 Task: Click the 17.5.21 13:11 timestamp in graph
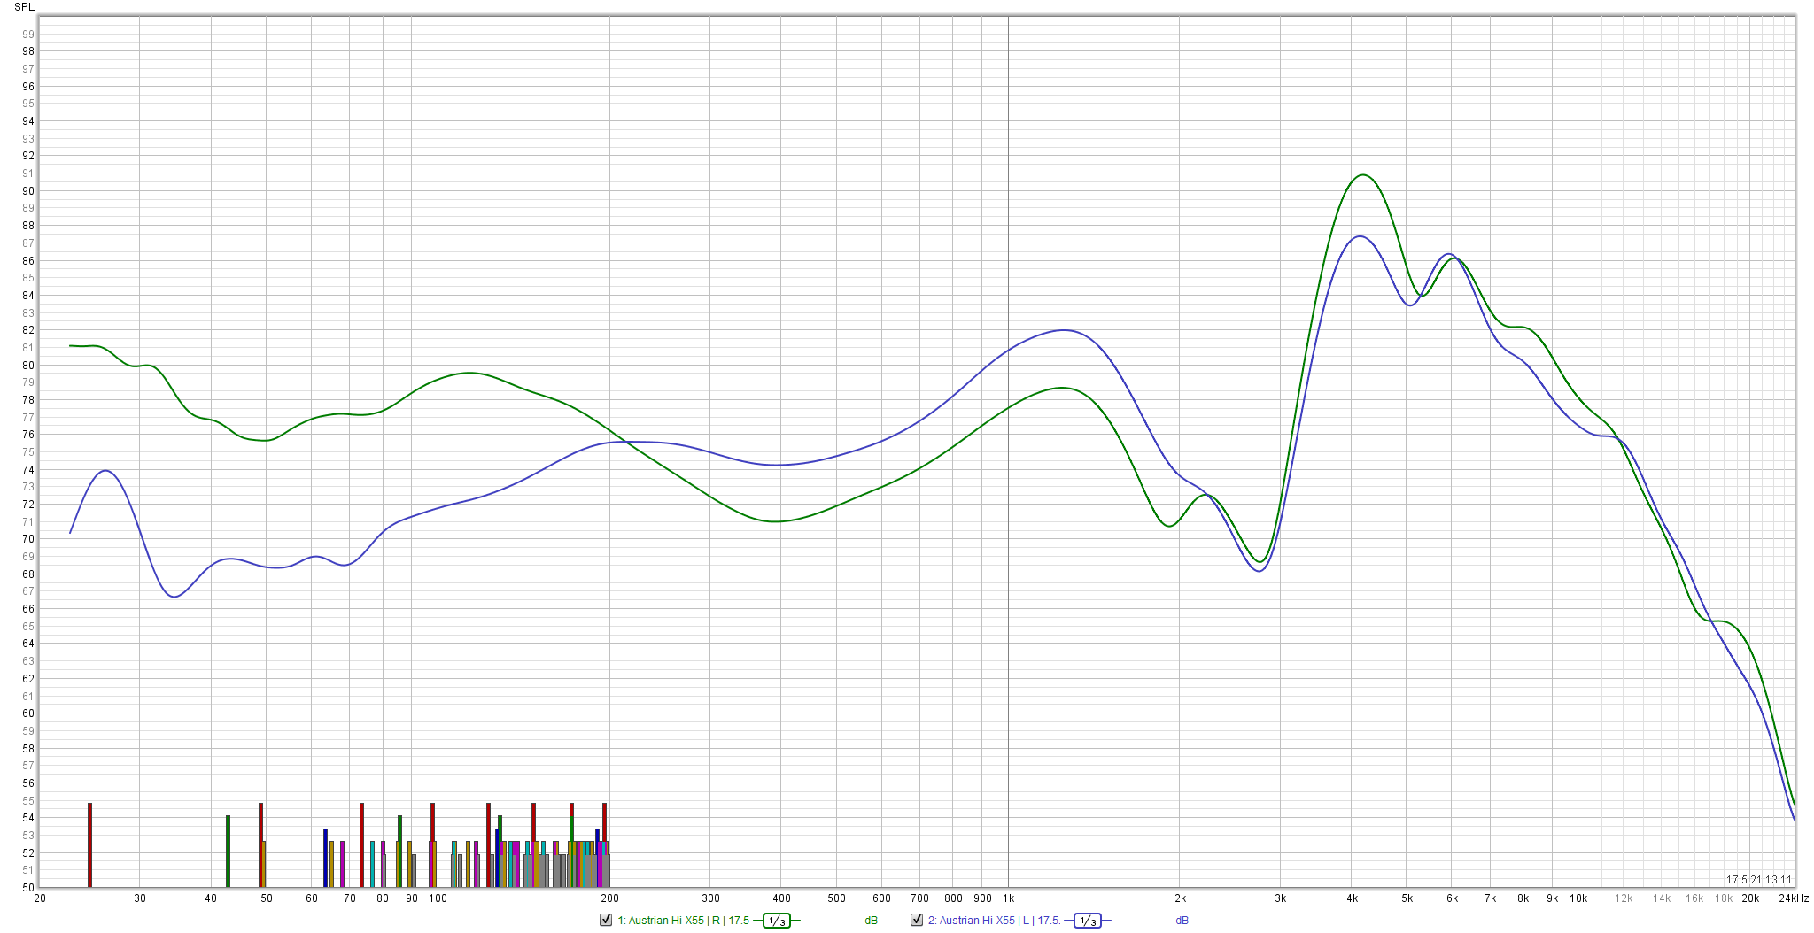pos(1759,880)
